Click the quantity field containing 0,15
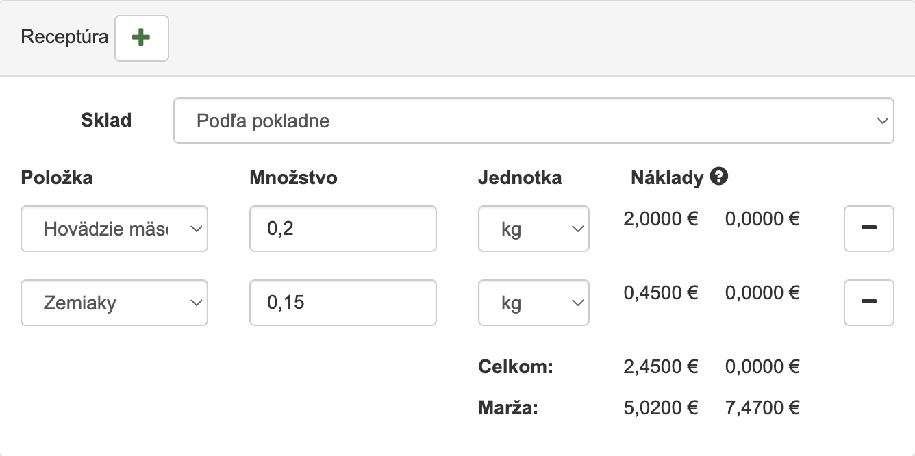This screenshot has width=915, height=456. pyautogui.click(x=342, y=303)
